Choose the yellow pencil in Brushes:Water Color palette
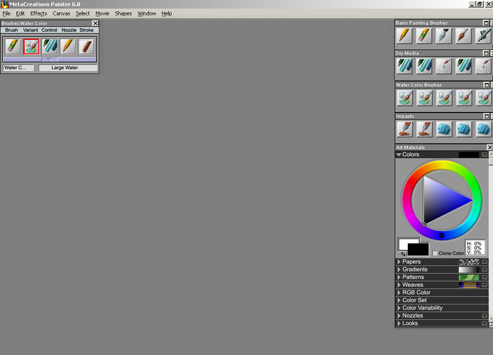The width and height of the screenshot is (493, 355). pyautogui.click(x=68, y=47)
